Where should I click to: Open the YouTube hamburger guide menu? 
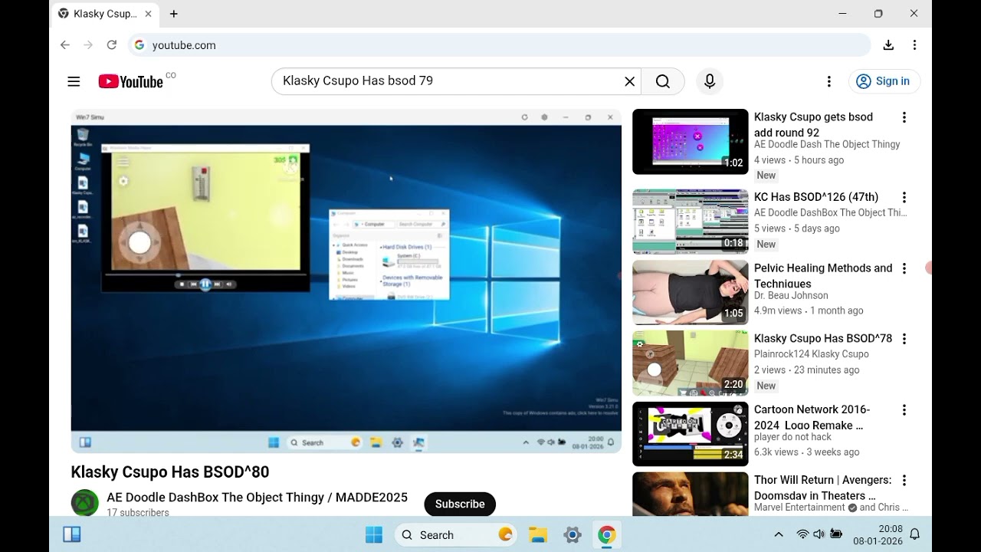click(x=74, y=81)
